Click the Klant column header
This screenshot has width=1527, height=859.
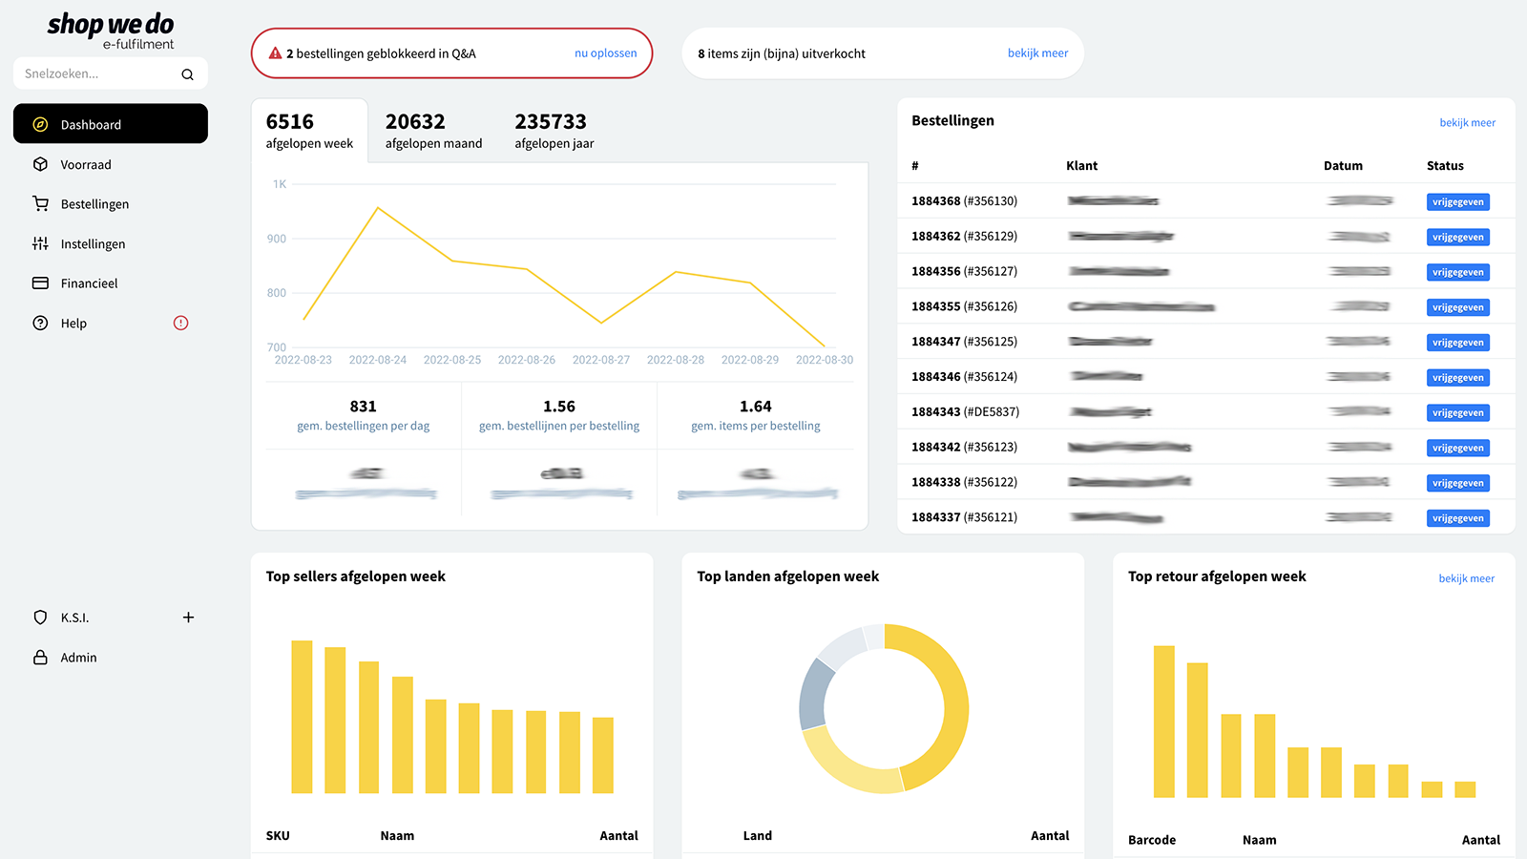1081,166
